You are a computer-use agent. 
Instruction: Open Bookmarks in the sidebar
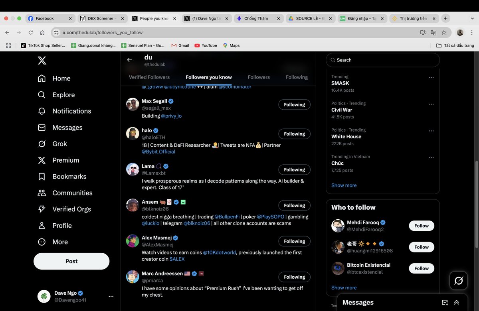pos(62,177)
